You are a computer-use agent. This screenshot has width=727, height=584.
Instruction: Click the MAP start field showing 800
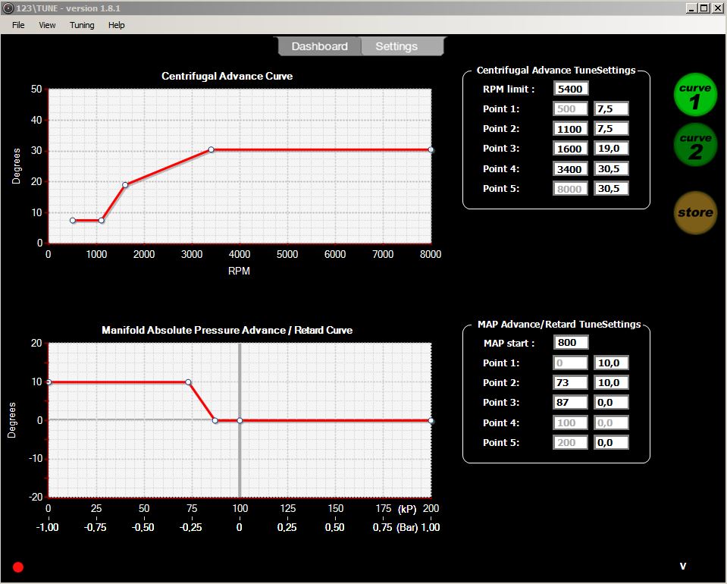(x=570, y=342)
